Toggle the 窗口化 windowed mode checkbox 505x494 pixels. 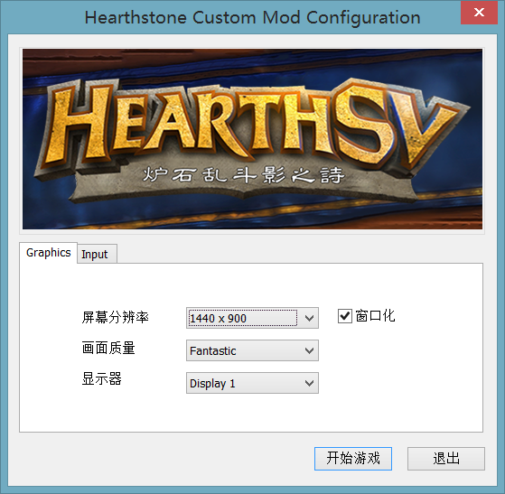[x=344, y=316]
